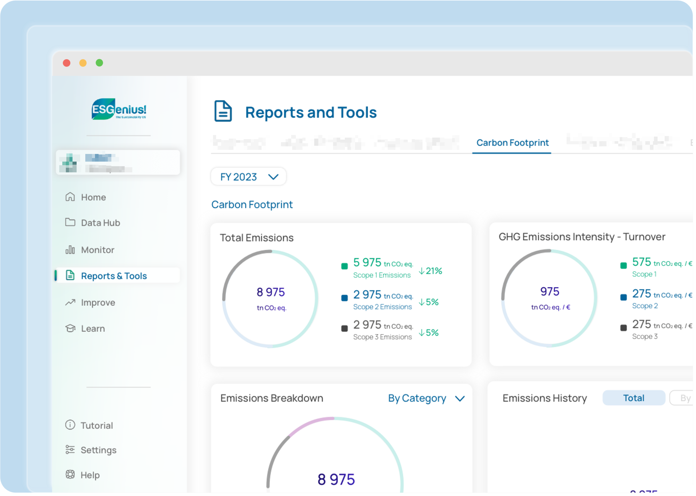This screenshot has width=696, height=496.
Task: Click the Settings sliders icon
Action: pos(70,450)
